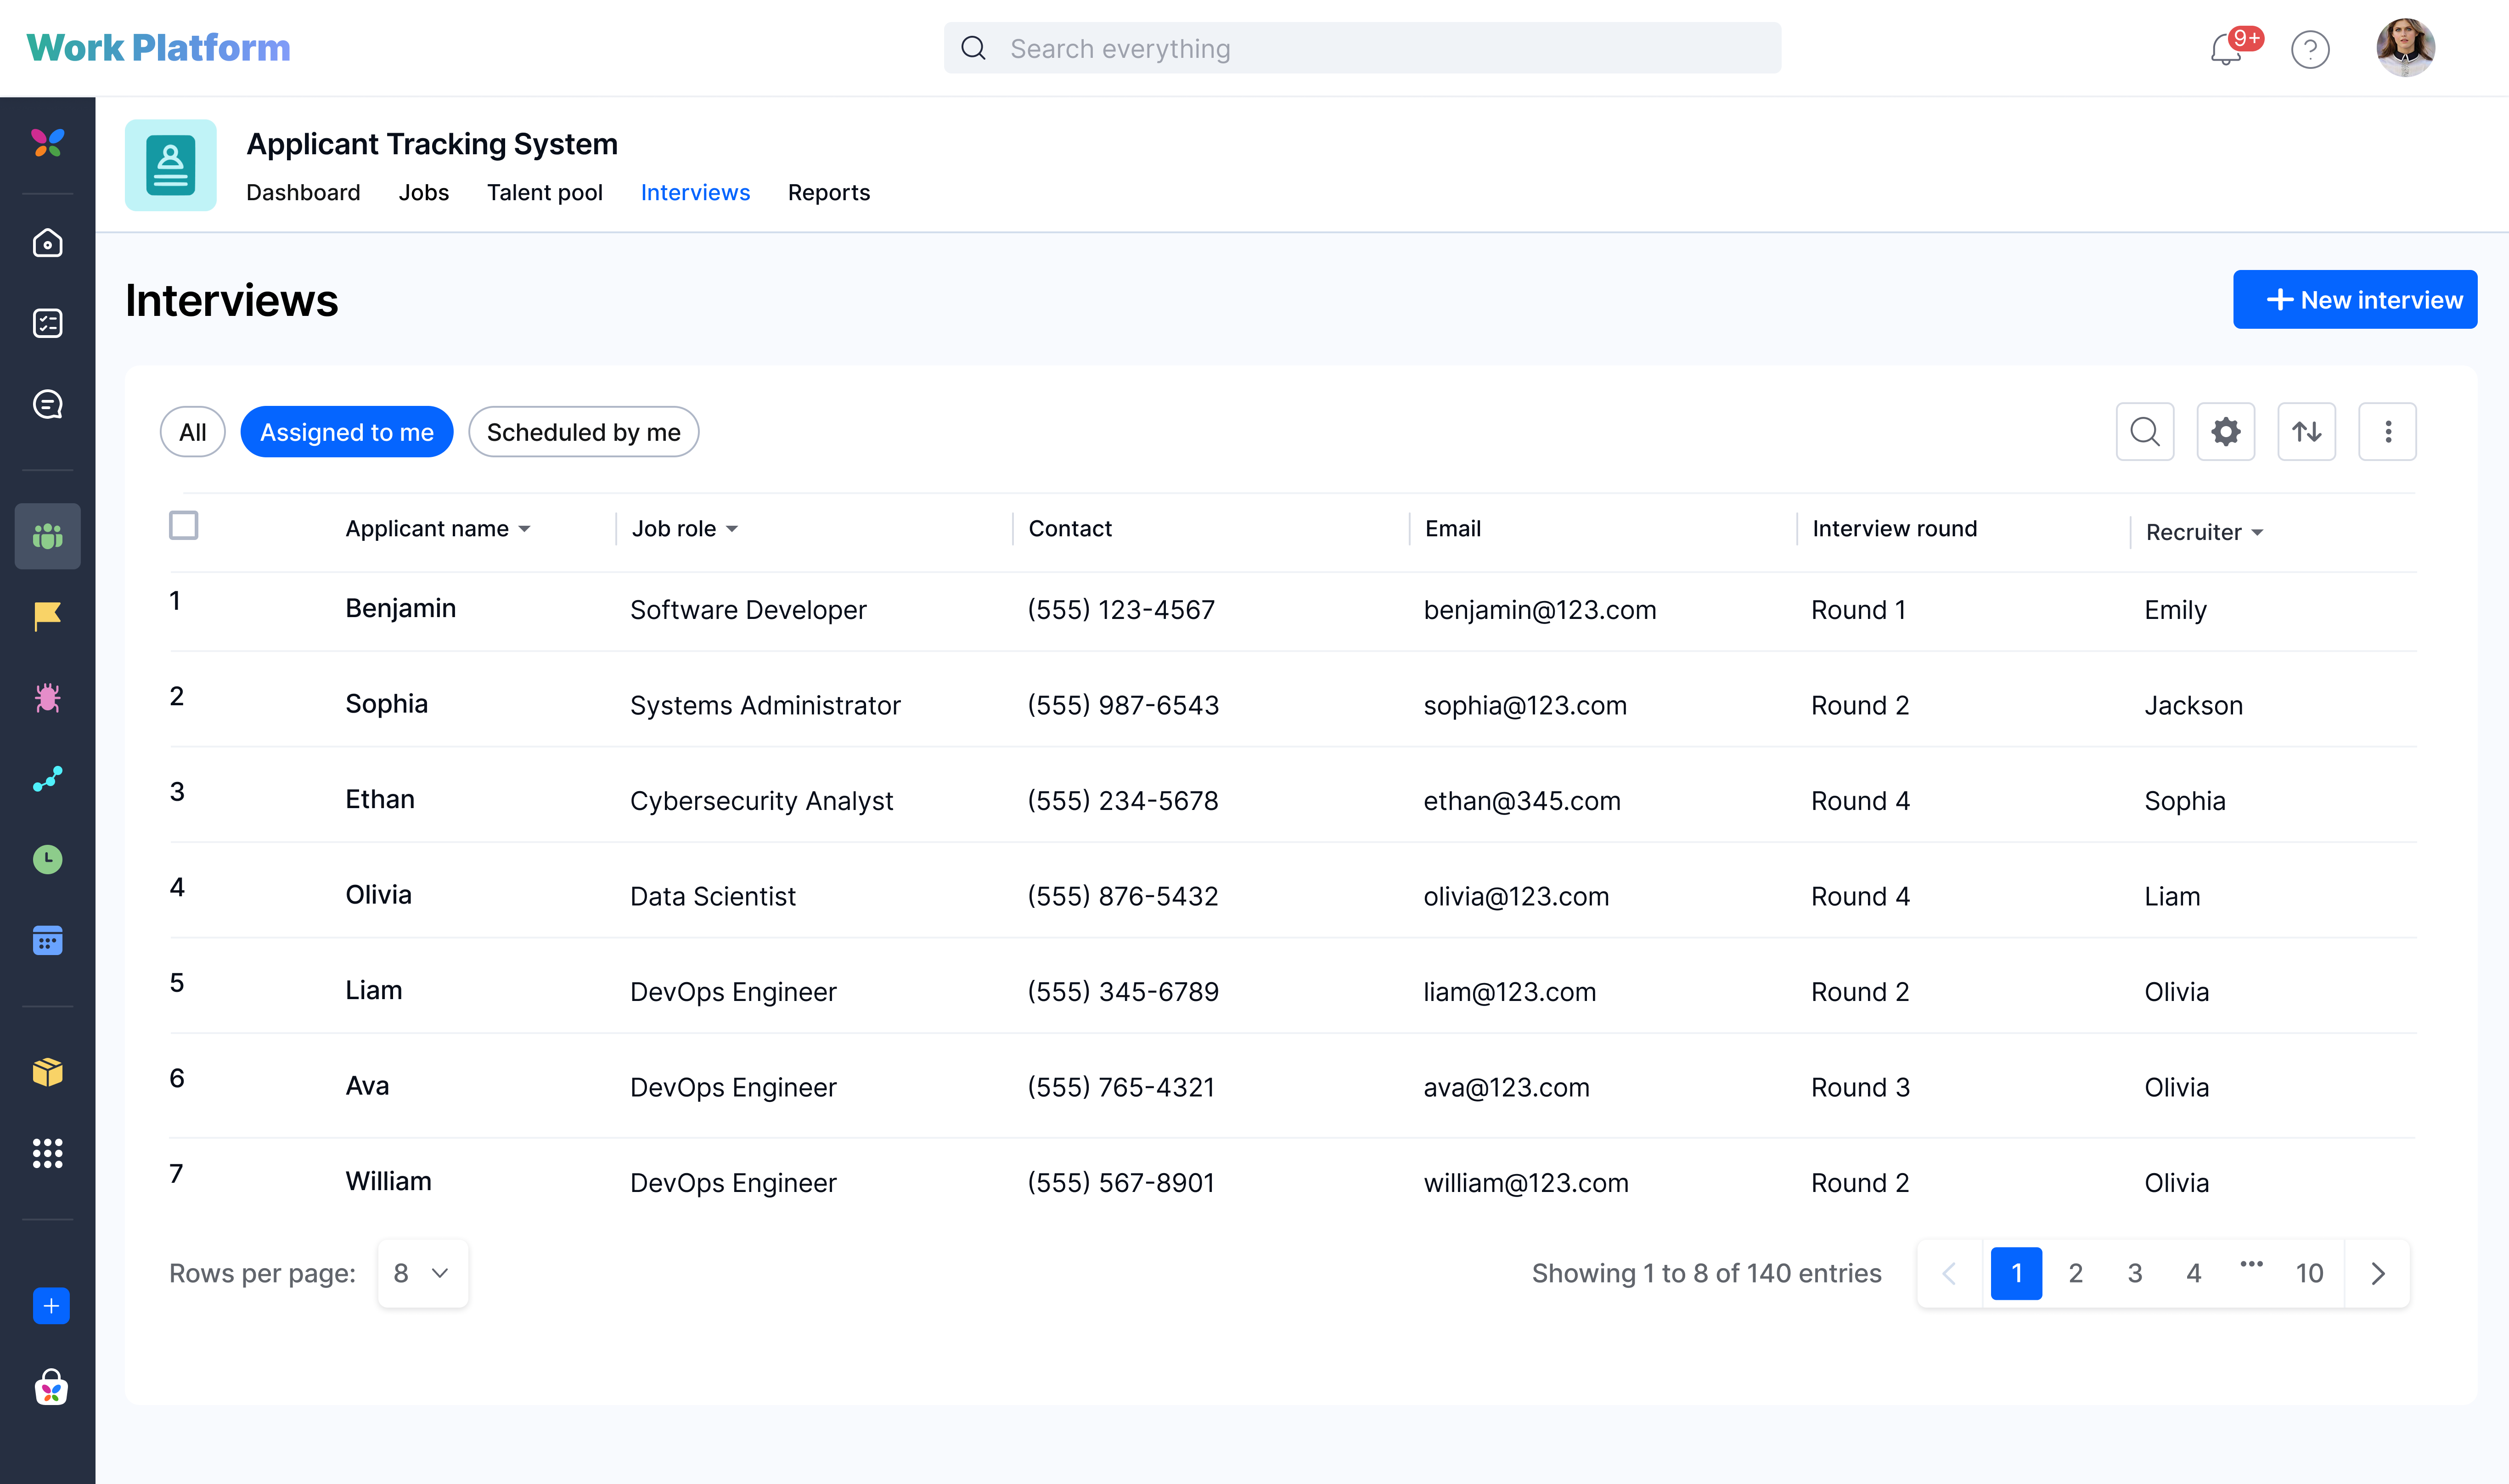Switch to the Dashboard tab
Viewport: 2509px width, 1484px height.
coord(303,192)
